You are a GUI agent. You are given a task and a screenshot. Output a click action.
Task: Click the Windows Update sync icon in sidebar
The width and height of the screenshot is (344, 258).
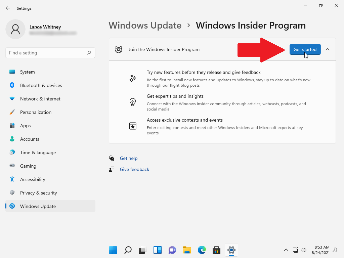coord(12,206)
